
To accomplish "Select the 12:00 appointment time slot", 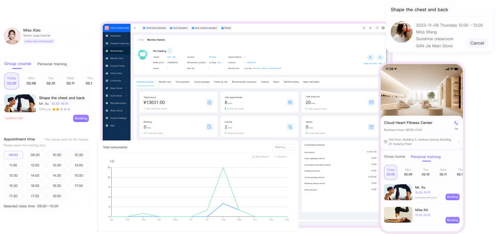I will tap(35, 165).
